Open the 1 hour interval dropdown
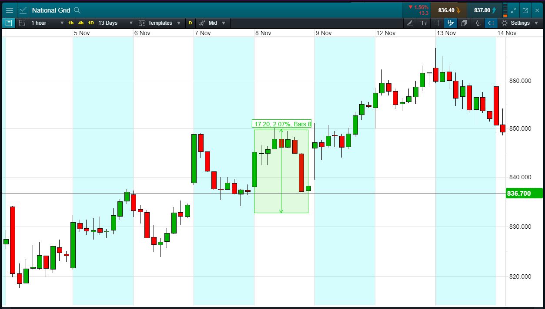This screenshot has height=309, width=545. pyautogui.click(x=47, y=23)
